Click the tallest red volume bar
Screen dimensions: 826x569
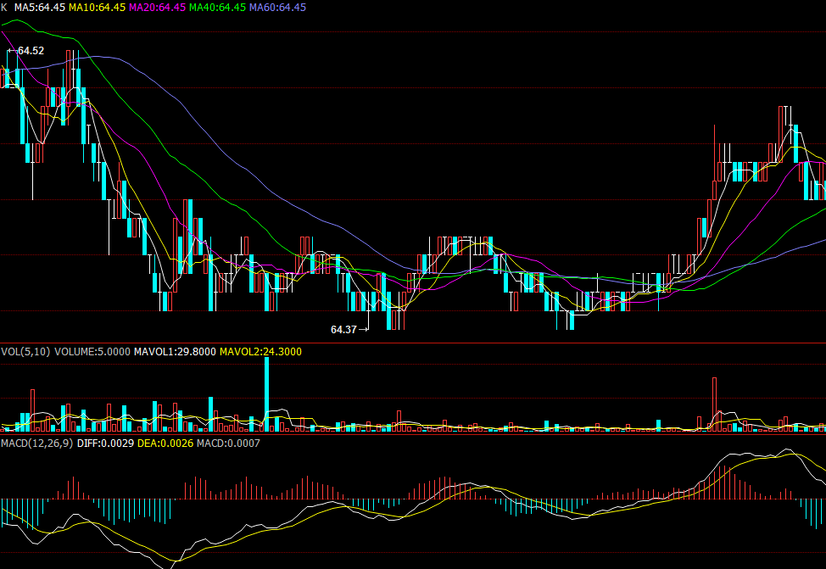click(x=715, y=404)
